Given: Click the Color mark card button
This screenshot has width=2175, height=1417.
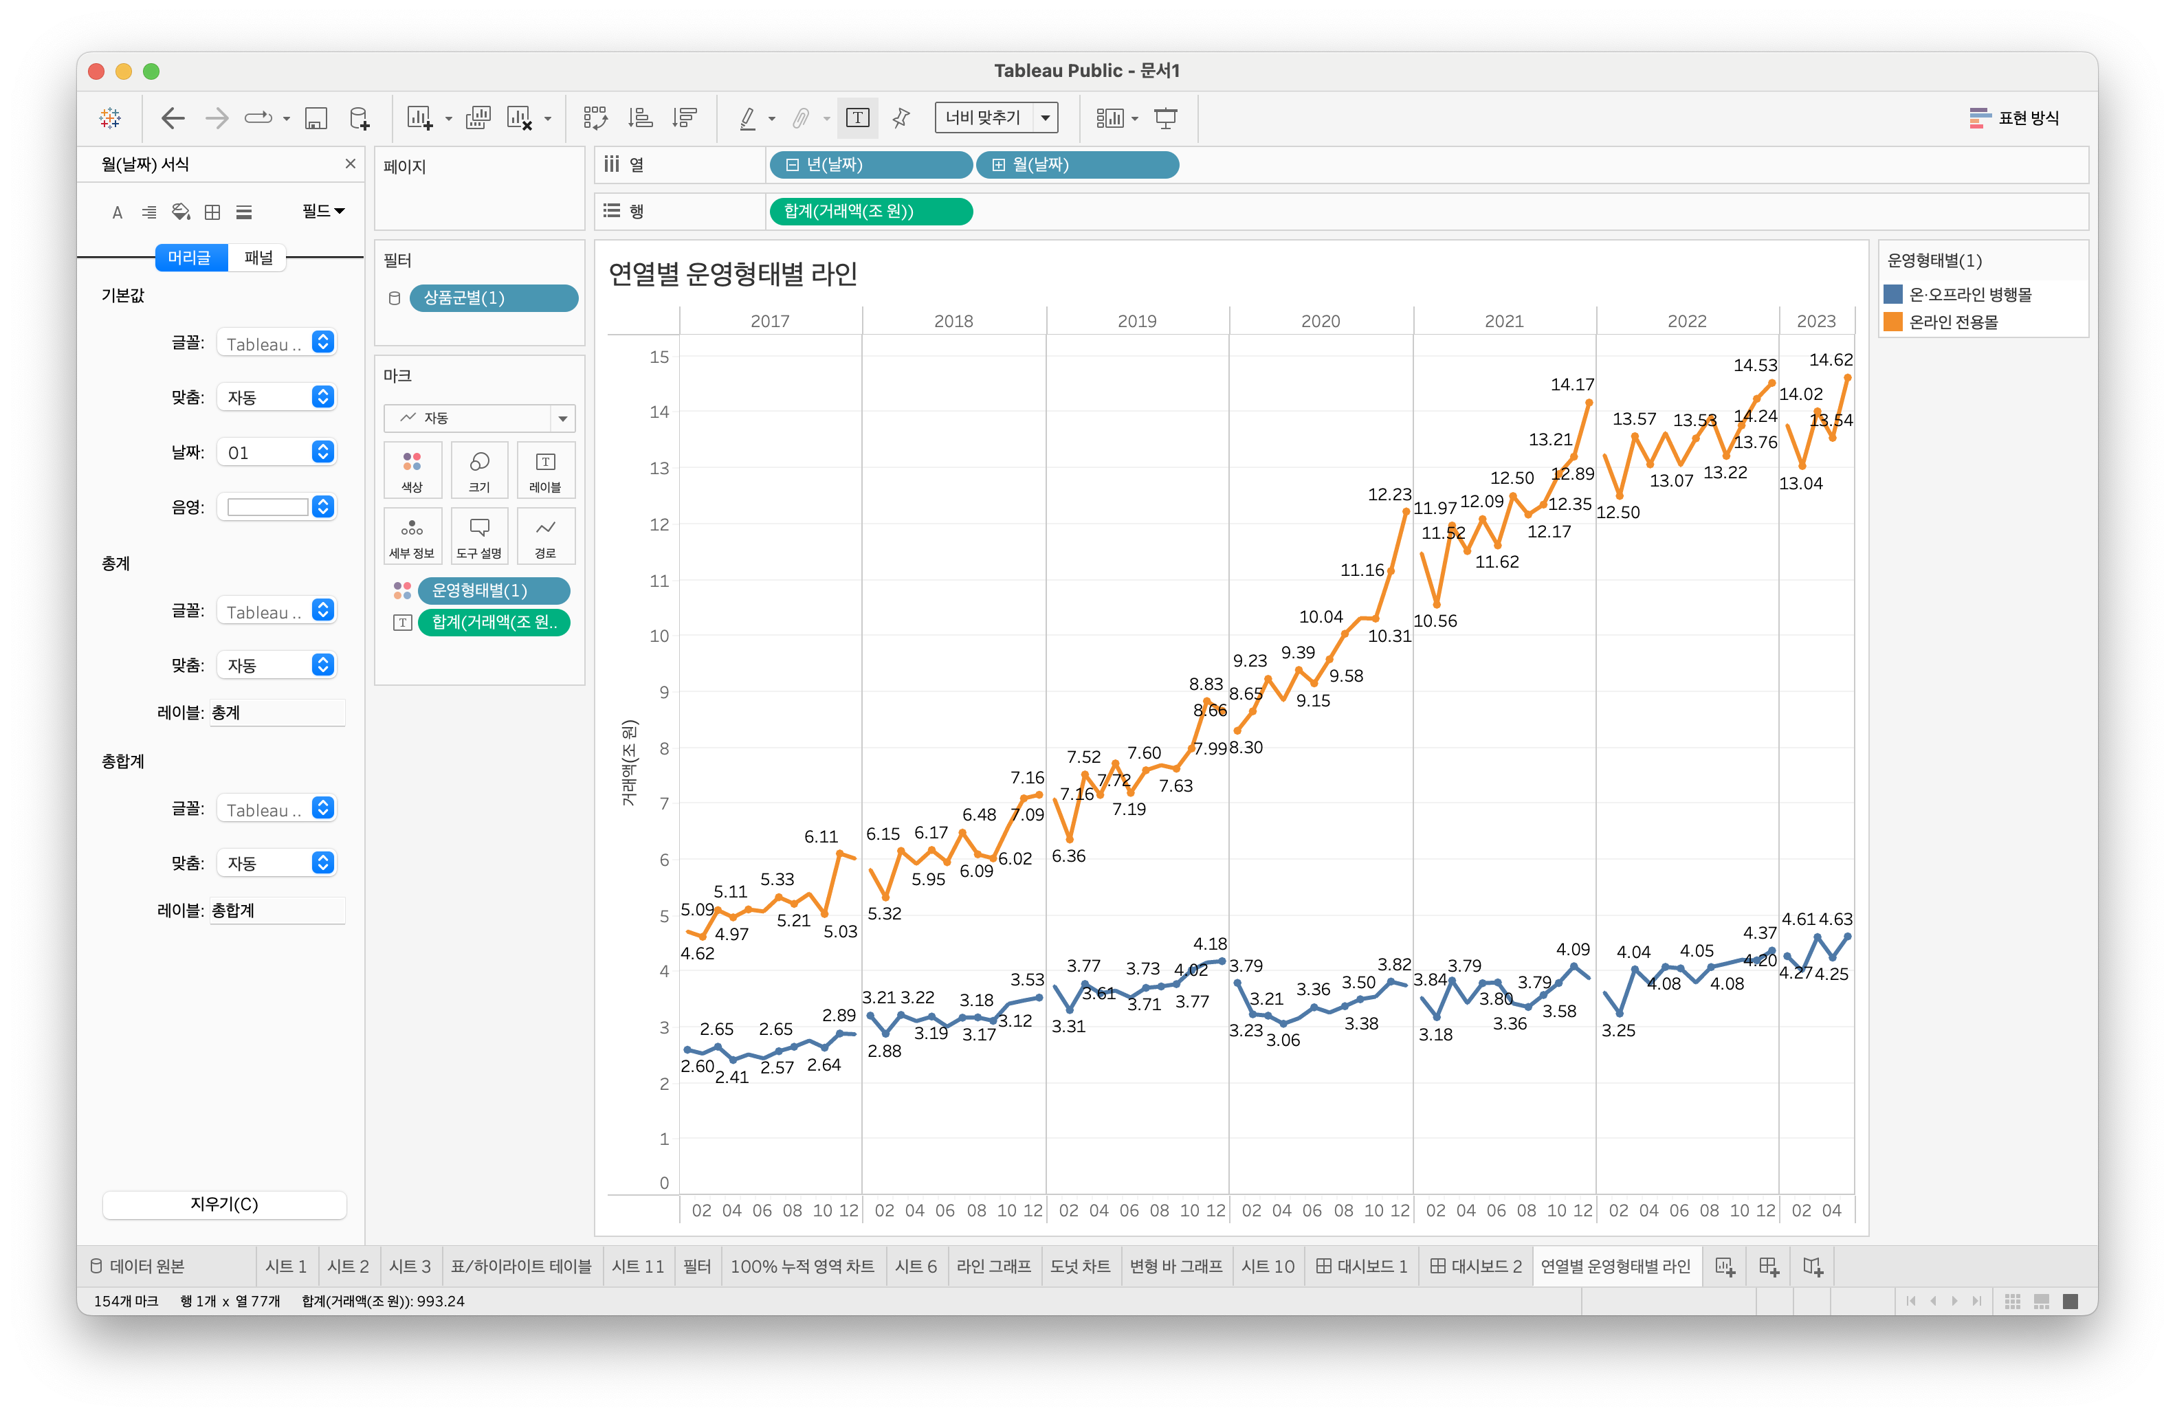Looking at the screenshot, I should (412, 469).
